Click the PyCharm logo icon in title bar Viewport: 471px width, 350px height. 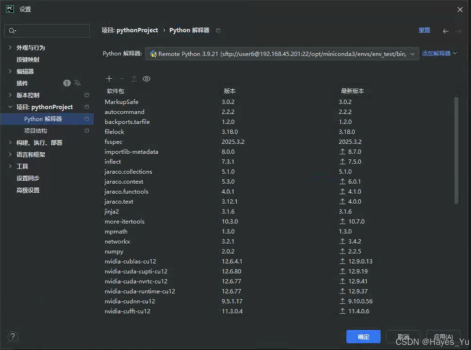coord(10,9)
